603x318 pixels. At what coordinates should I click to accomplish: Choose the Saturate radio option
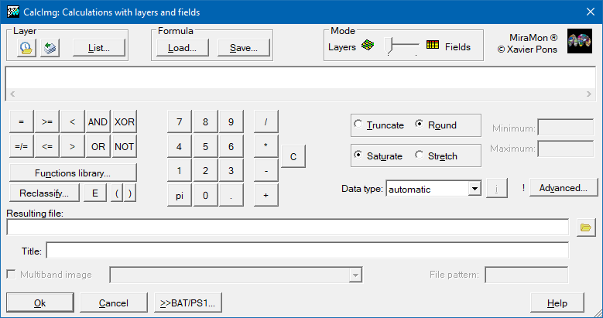[x=358, y=156]
